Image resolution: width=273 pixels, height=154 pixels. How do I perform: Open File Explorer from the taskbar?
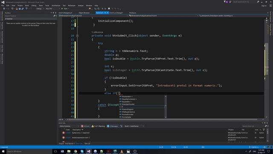click(x=69, y=151)
